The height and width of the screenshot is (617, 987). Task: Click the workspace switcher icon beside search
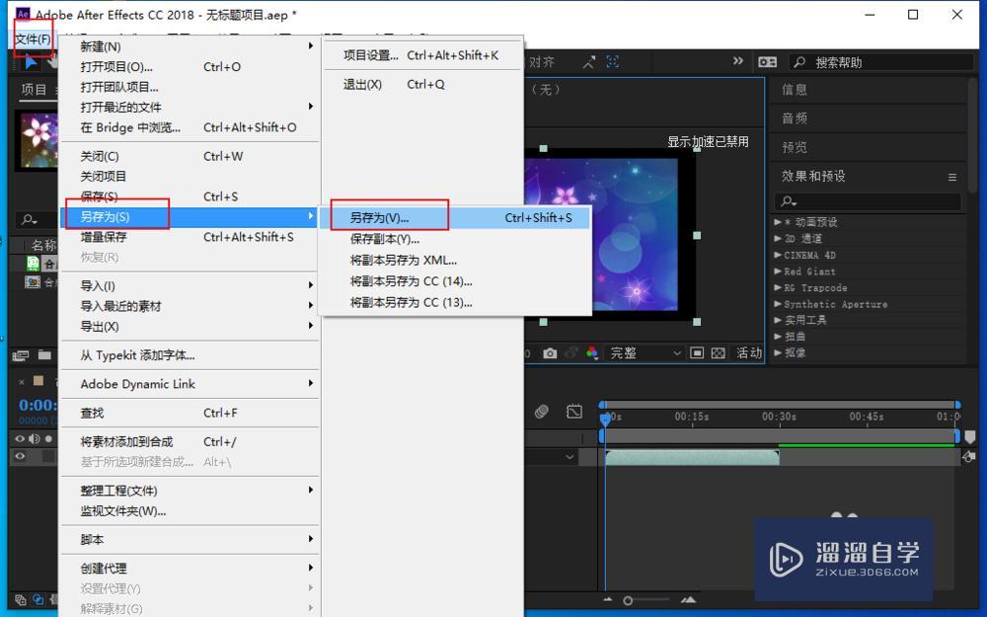pyautogui.click(x=767, y=61)
